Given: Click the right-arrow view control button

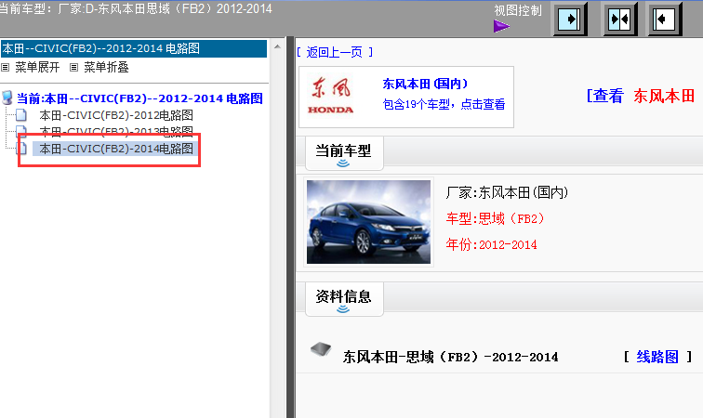Looking at the screenshot, I should pos(570,20).
